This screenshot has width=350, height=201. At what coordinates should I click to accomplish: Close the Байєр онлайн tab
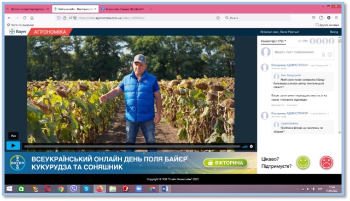coord(95,9)
